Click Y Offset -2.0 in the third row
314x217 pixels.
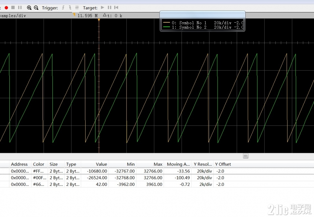pos(220,184)
